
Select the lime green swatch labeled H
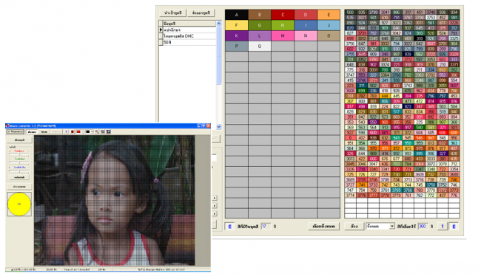tap(283, 25)
